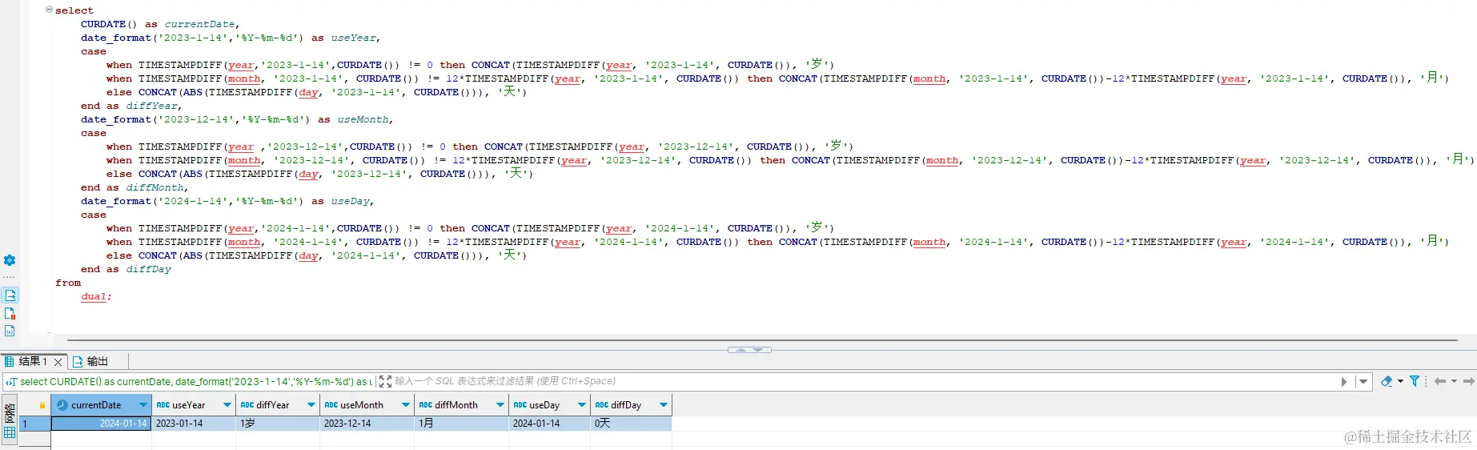Open diffMonth column sort dropdown
Viewport: 1477px width, 450px height.
pos(500,405)
